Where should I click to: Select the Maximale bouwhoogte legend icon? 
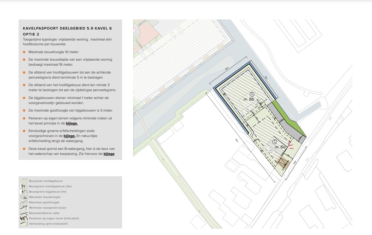pos(24,197)
